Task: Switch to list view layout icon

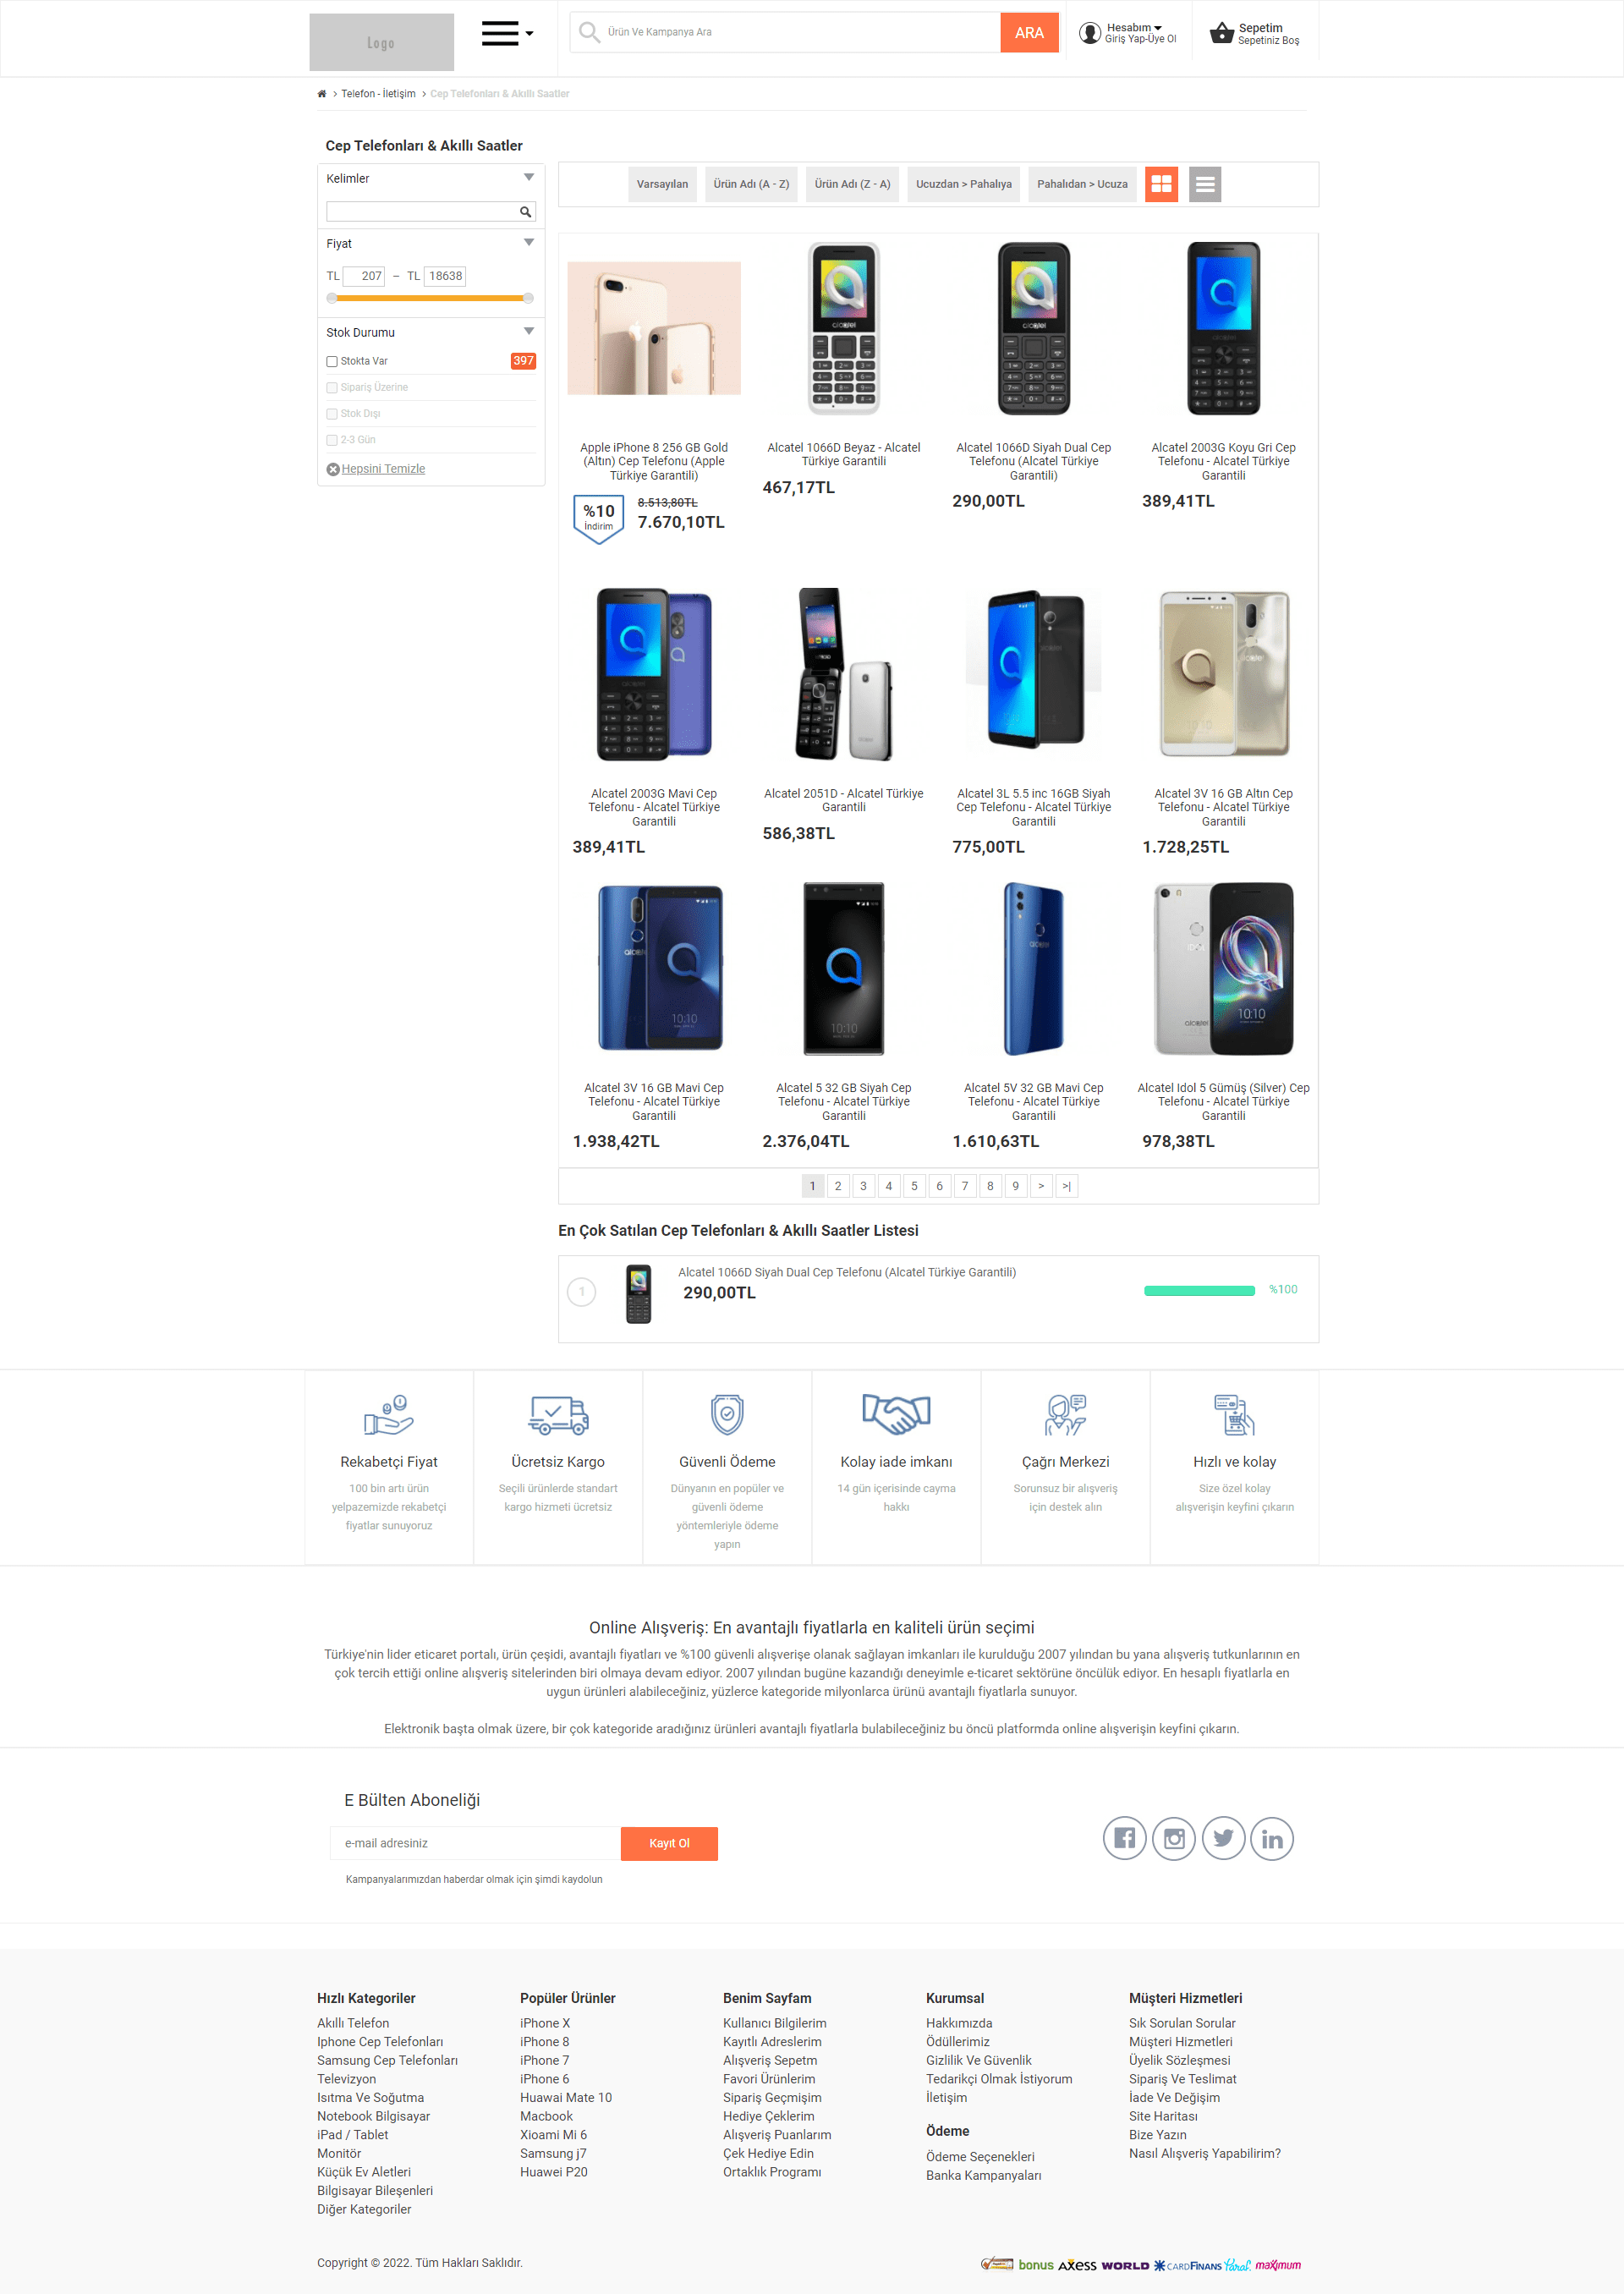Action: coord(1205,184)
